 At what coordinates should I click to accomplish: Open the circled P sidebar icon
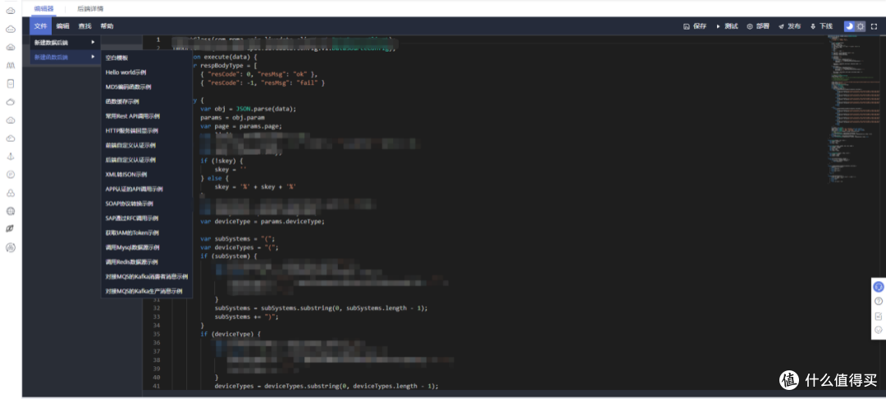(x=11, y=175)
